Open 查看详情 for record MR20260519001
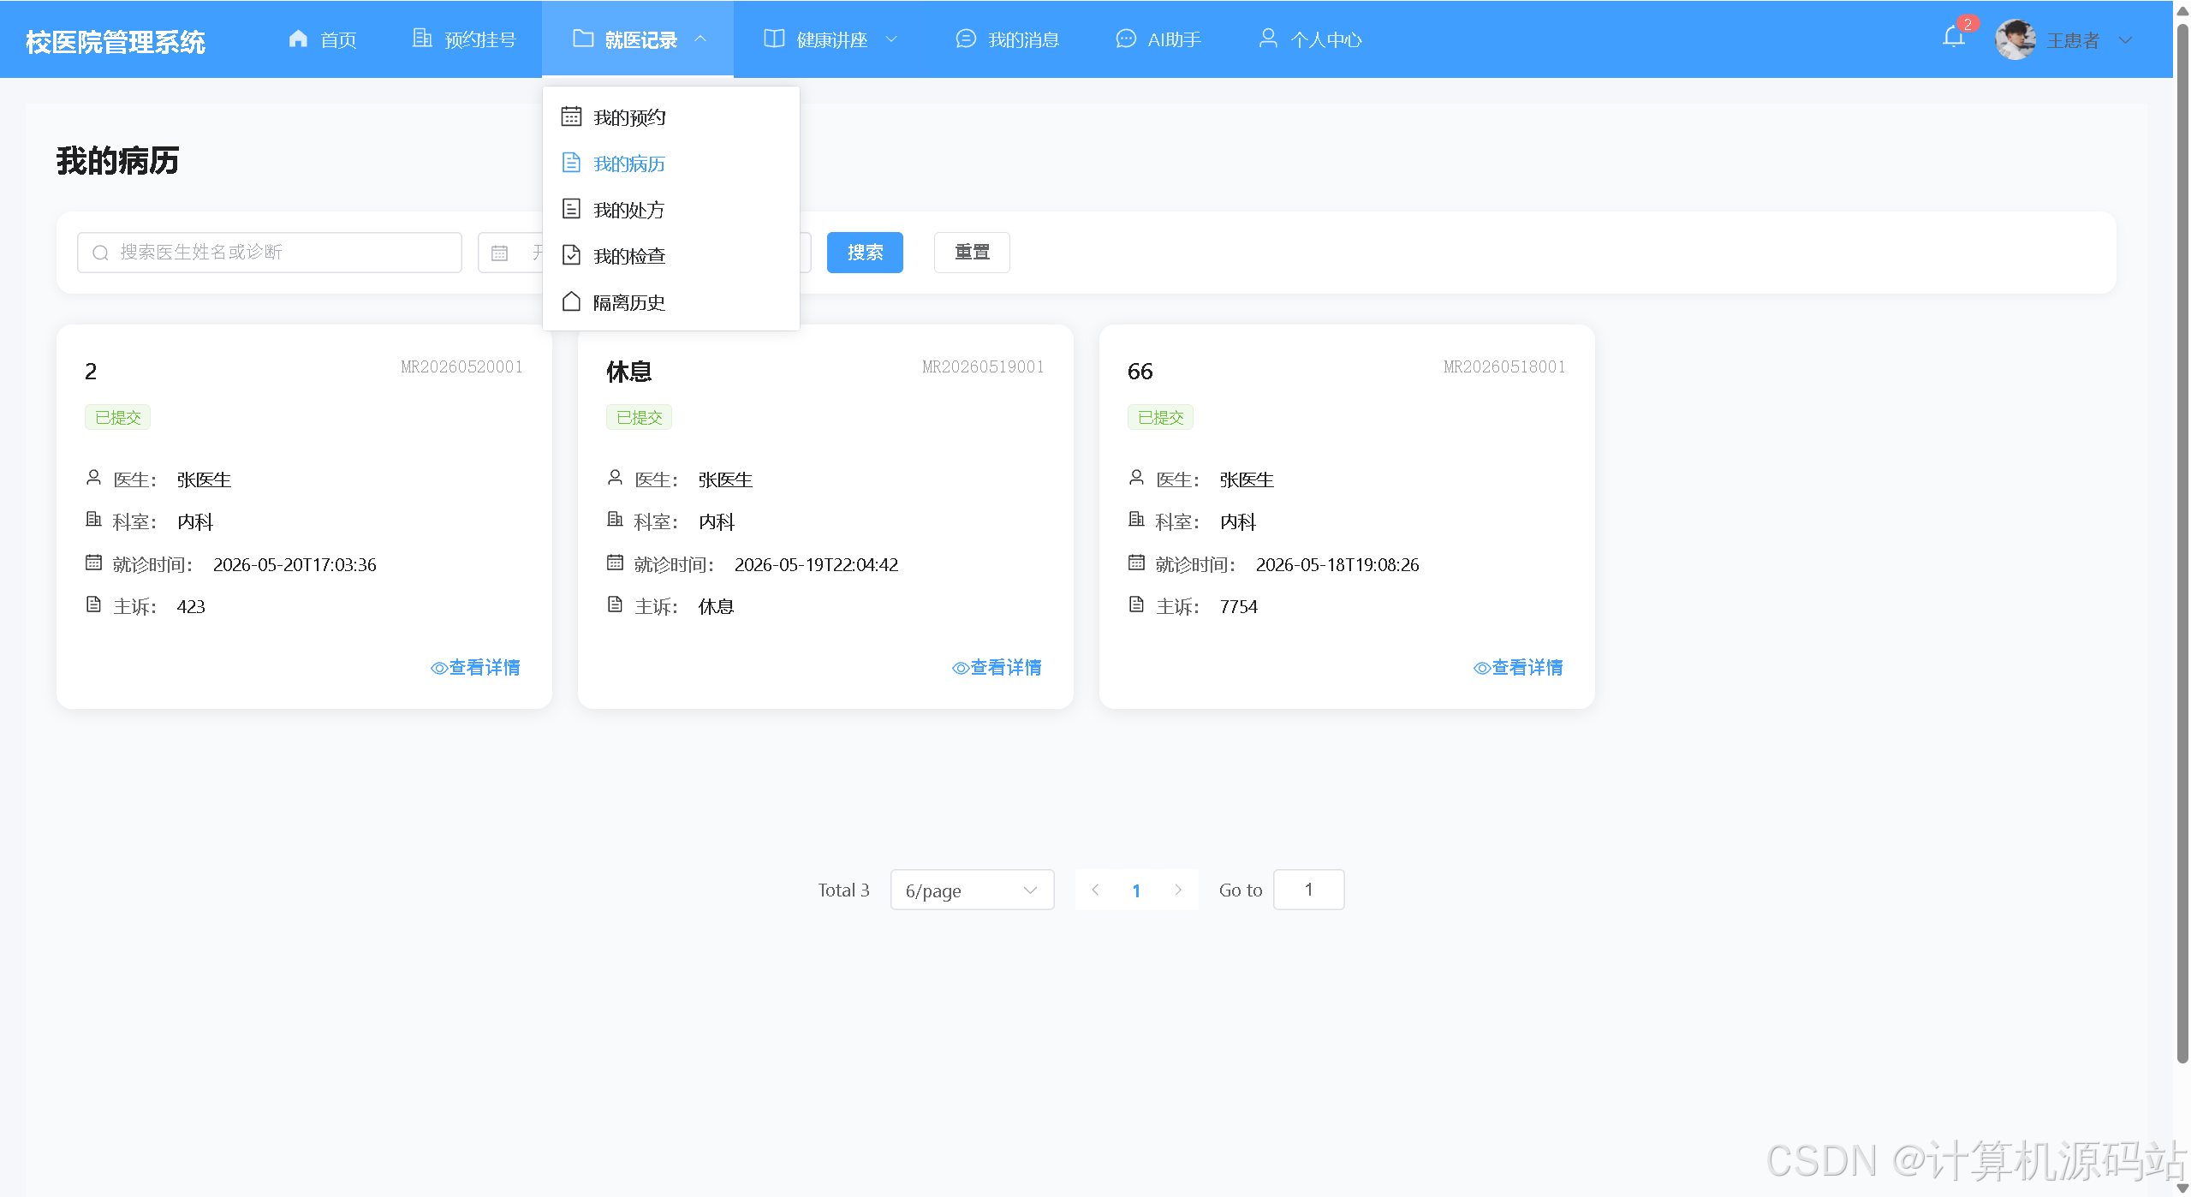This screenshot has height=1197, width=2191. click(997, 668)
